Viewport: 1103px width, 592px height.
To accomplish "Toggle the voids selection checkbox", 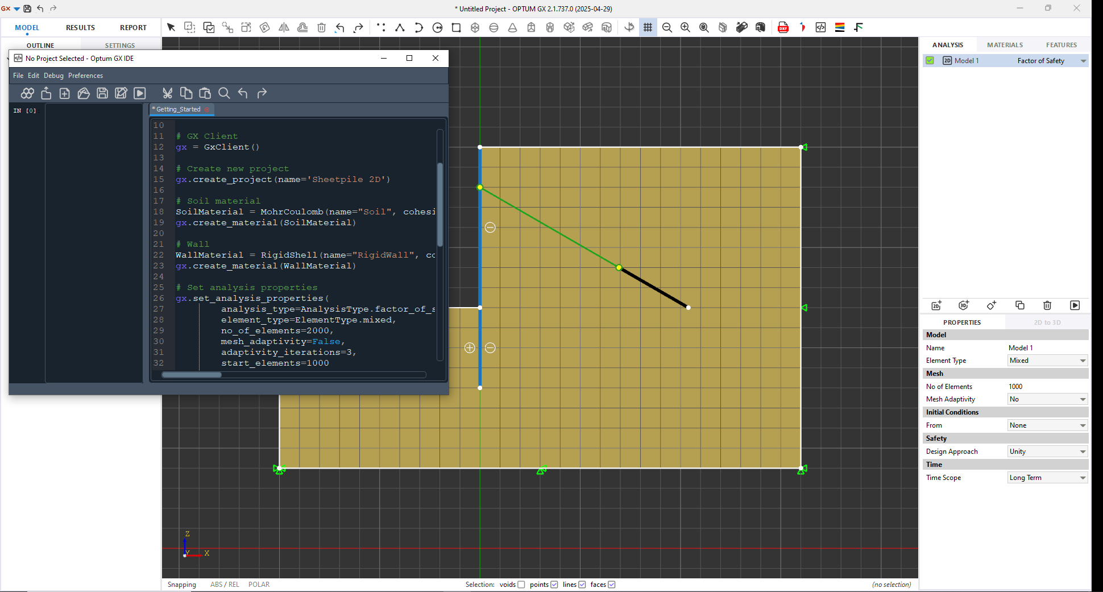I will click(x=521, y=585).
